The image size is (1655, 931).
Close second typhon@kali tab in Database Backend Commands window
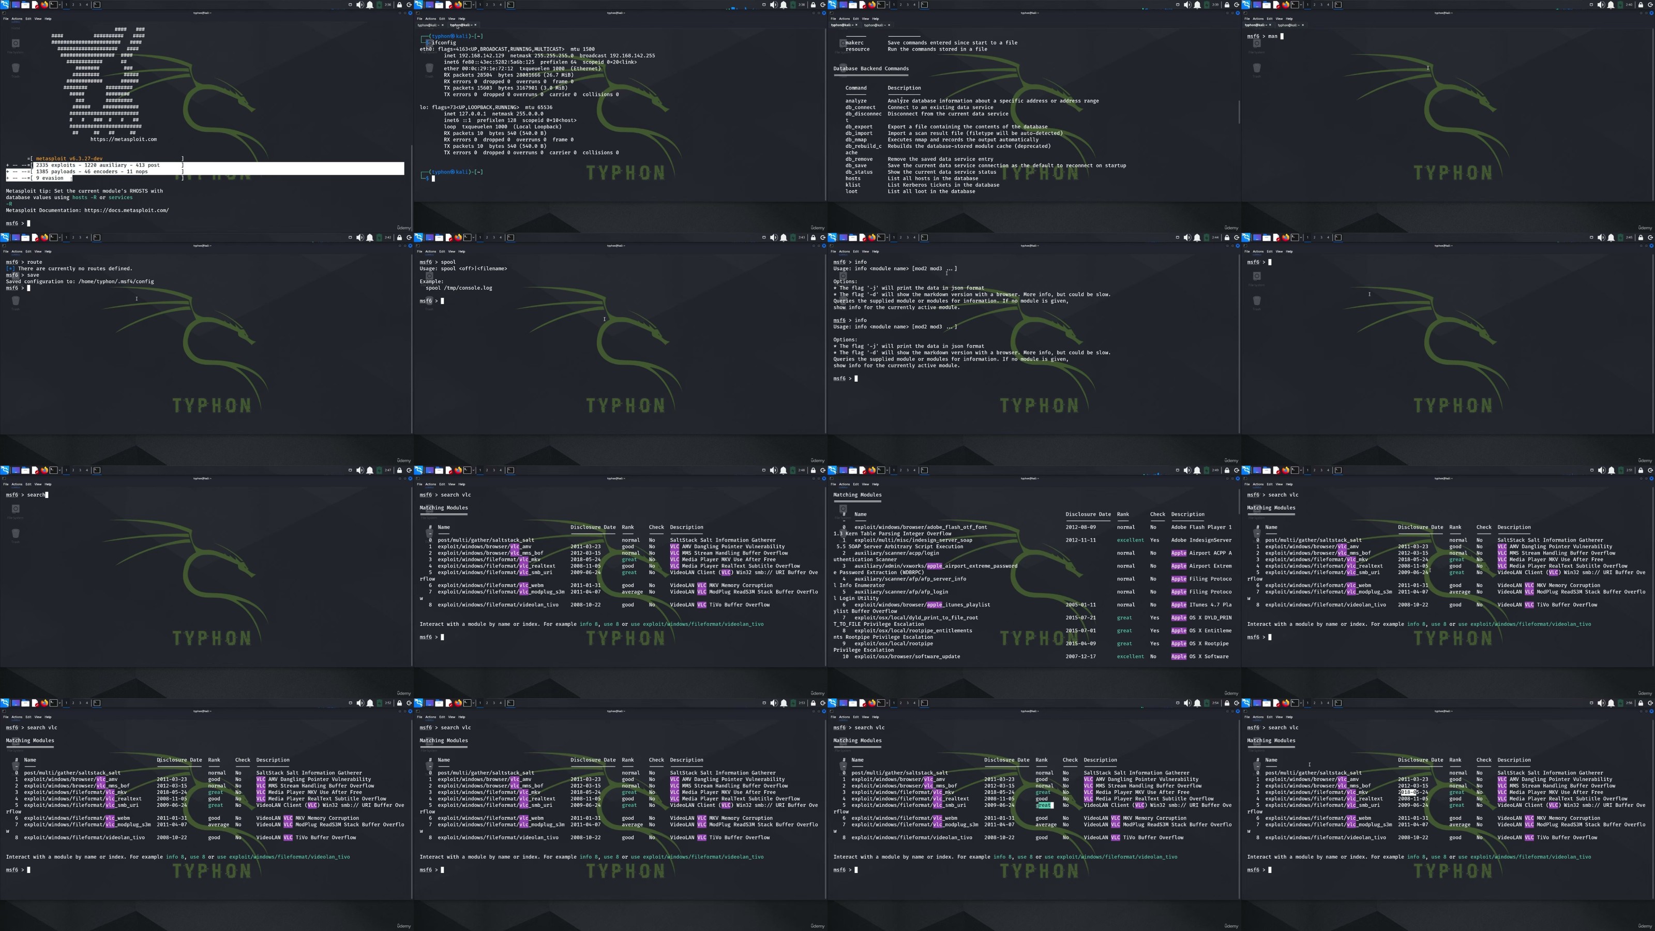tap(890, 25)
